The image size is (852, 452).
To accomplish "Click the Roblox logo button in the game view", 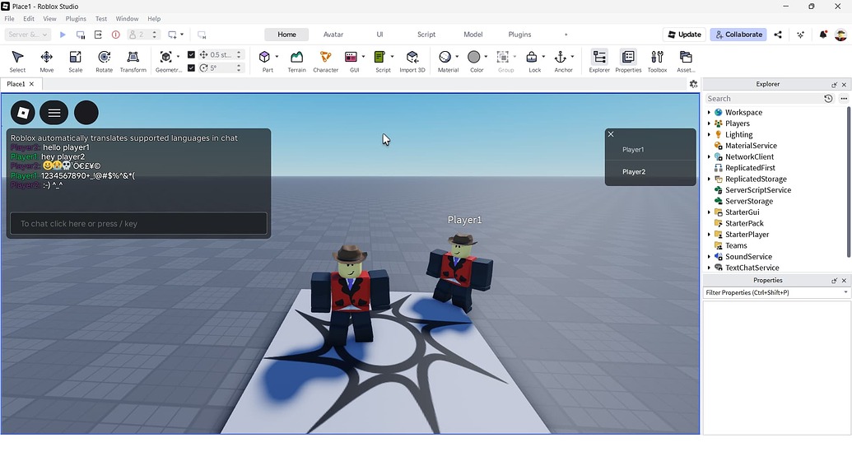I will tap(23, 113).
